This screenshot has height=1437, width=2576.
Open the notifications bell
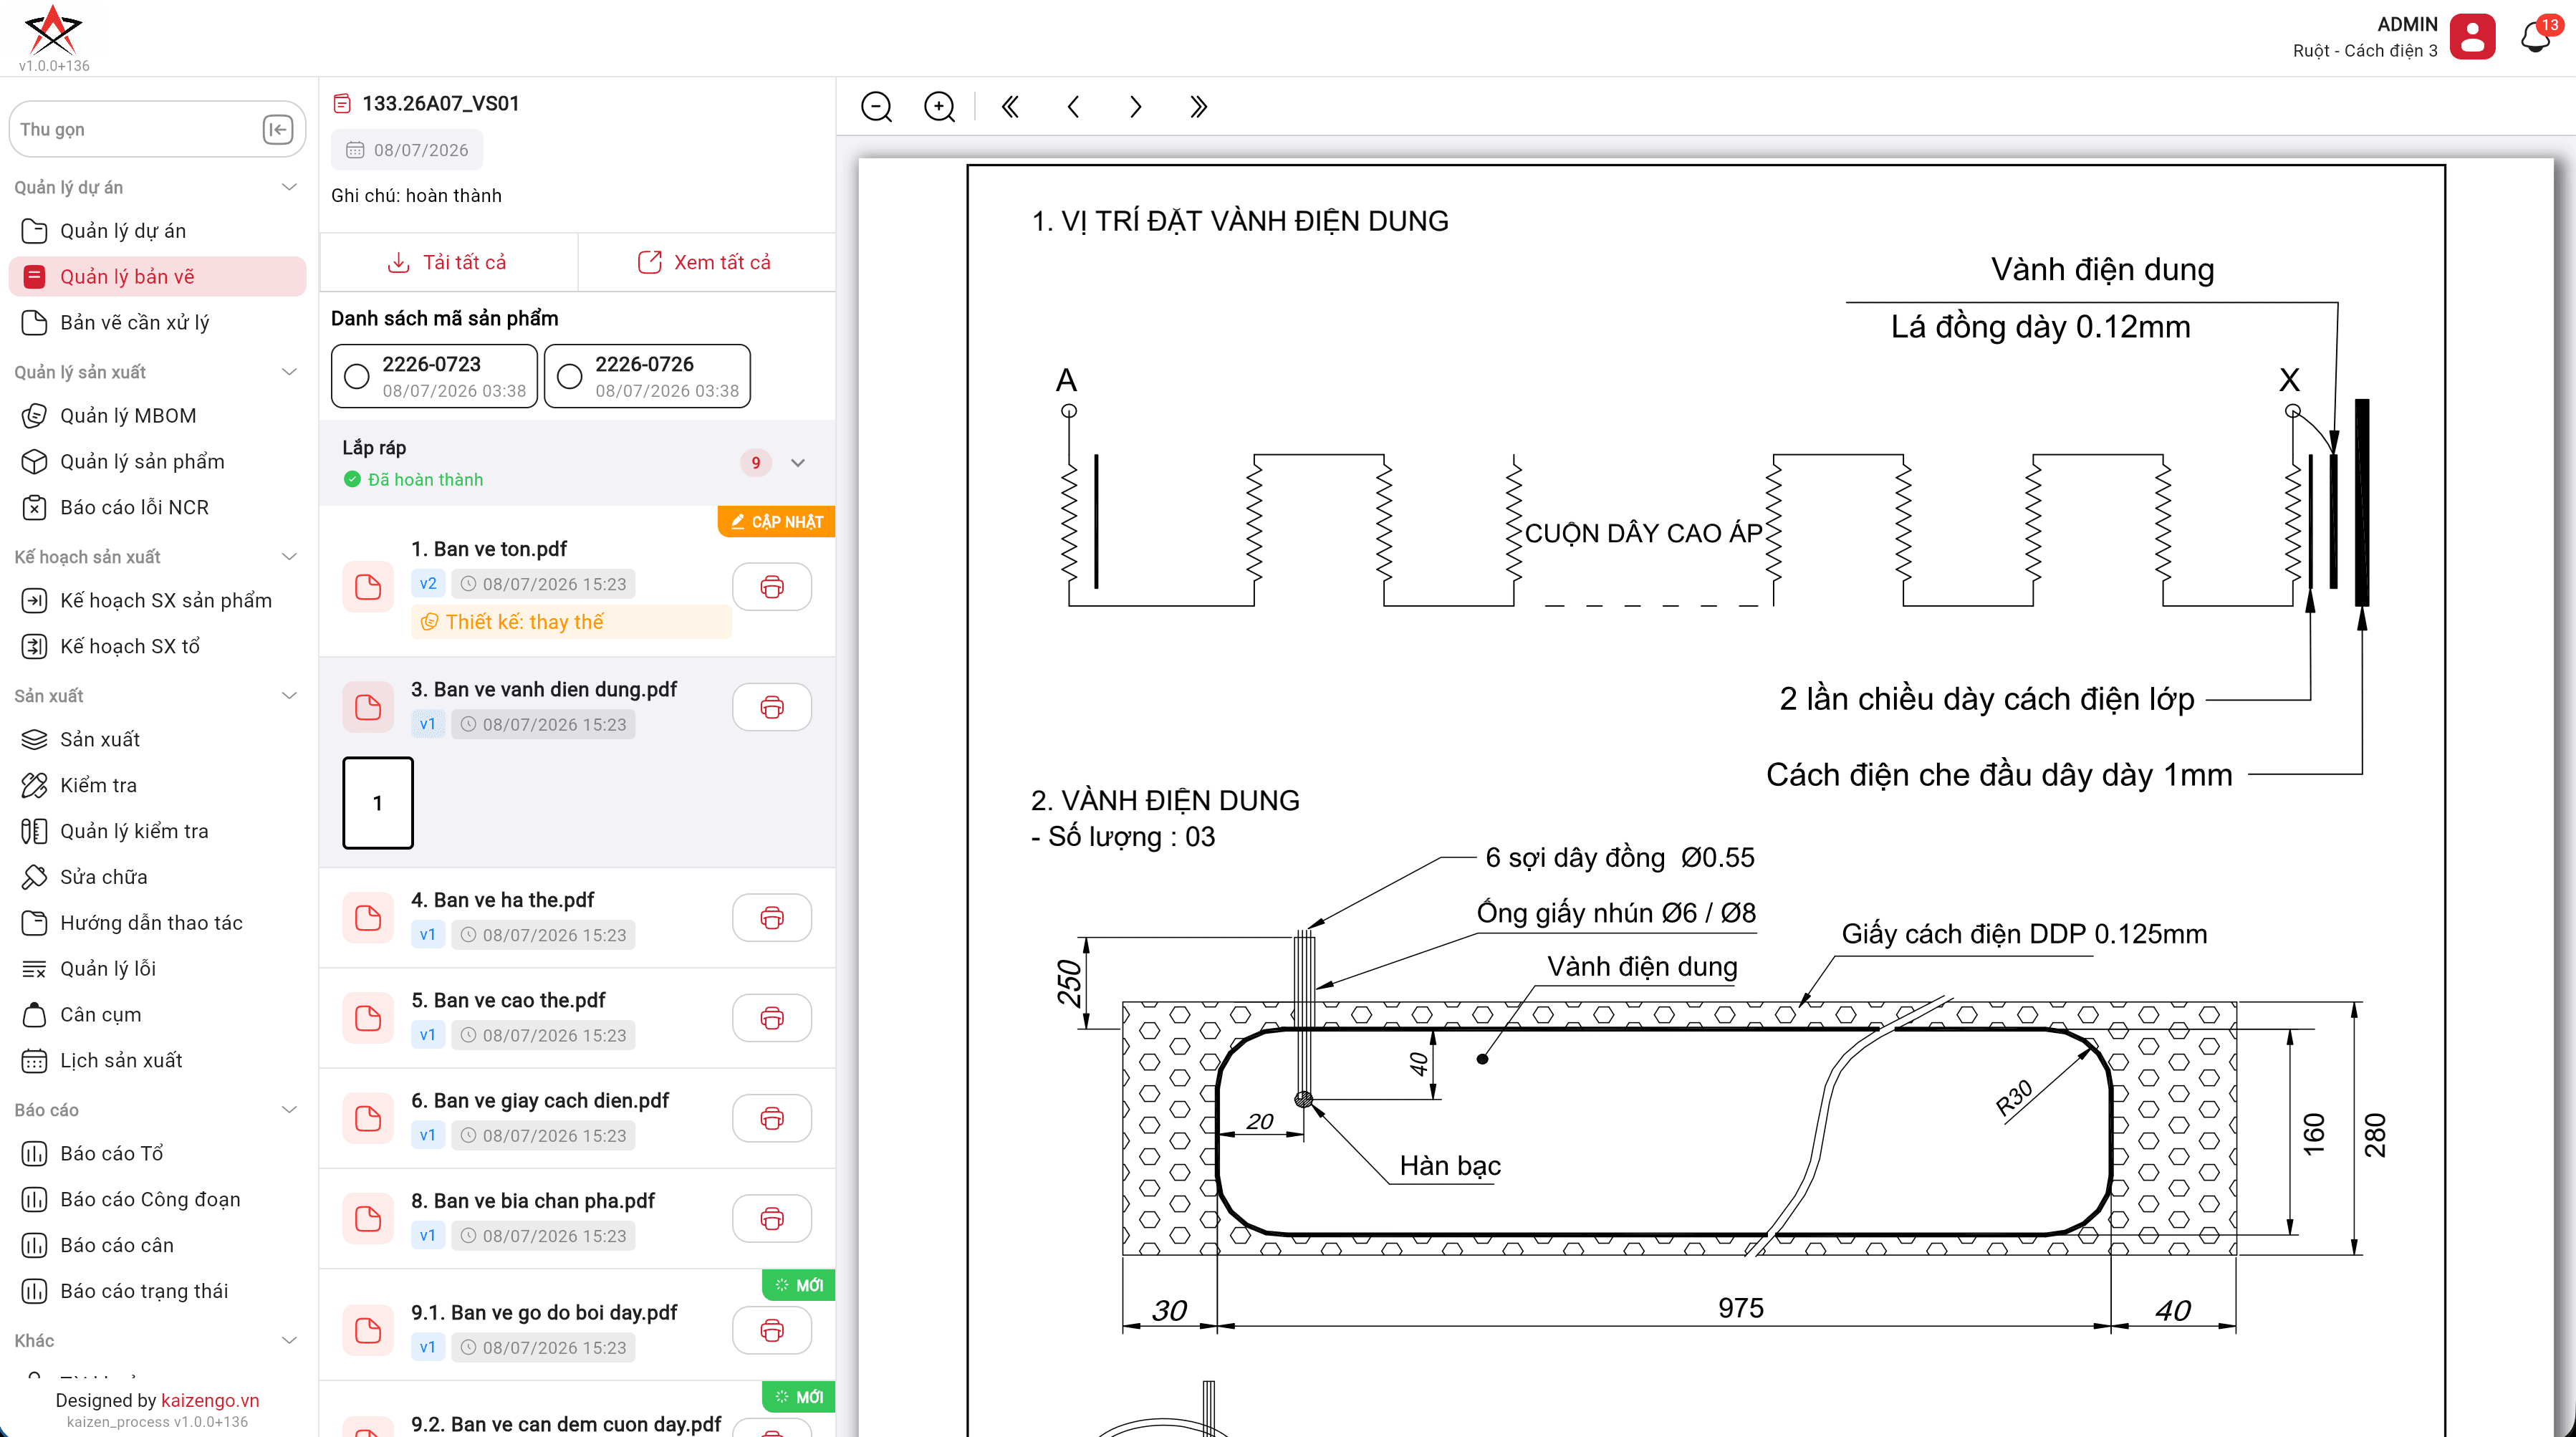click(2536, 38)
